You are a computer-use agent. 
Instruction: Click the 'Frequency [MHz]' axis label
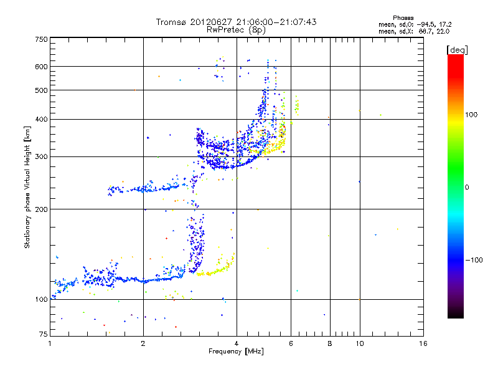(x=236, y=352)
